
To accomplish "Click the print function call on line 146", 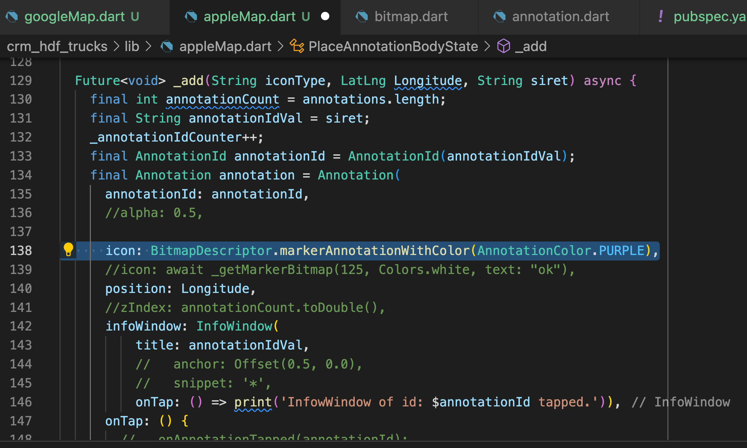I will pyautogui.click(x=253, y=402).
